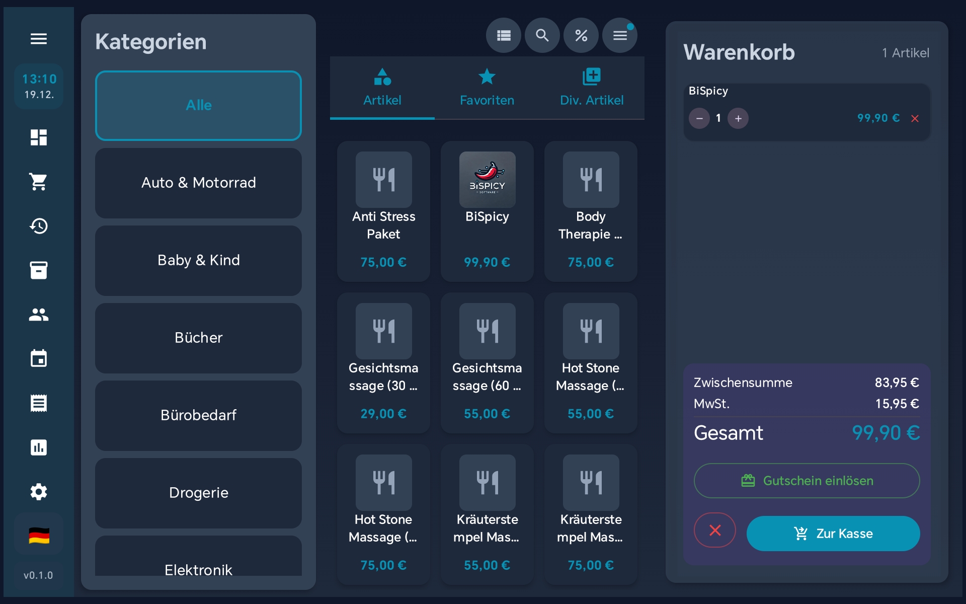
Task: Open settings gear in sidebar
Action: tap(38, 492)
